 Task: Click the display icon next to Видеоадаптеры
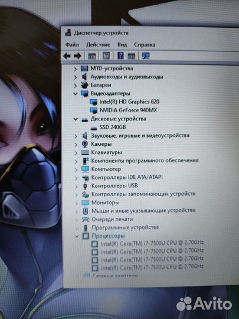click(84, 93)
